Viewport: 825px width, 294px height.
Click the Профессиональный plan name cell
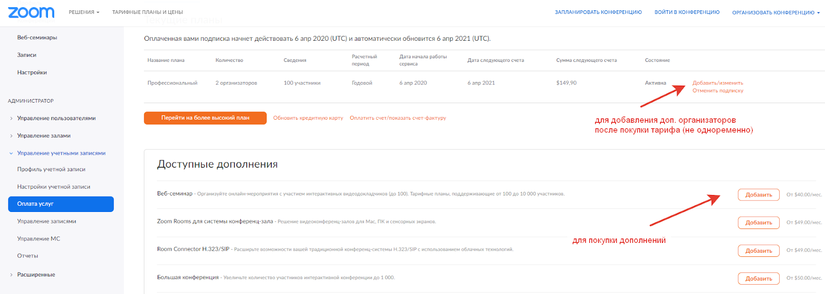pos(172,83)
